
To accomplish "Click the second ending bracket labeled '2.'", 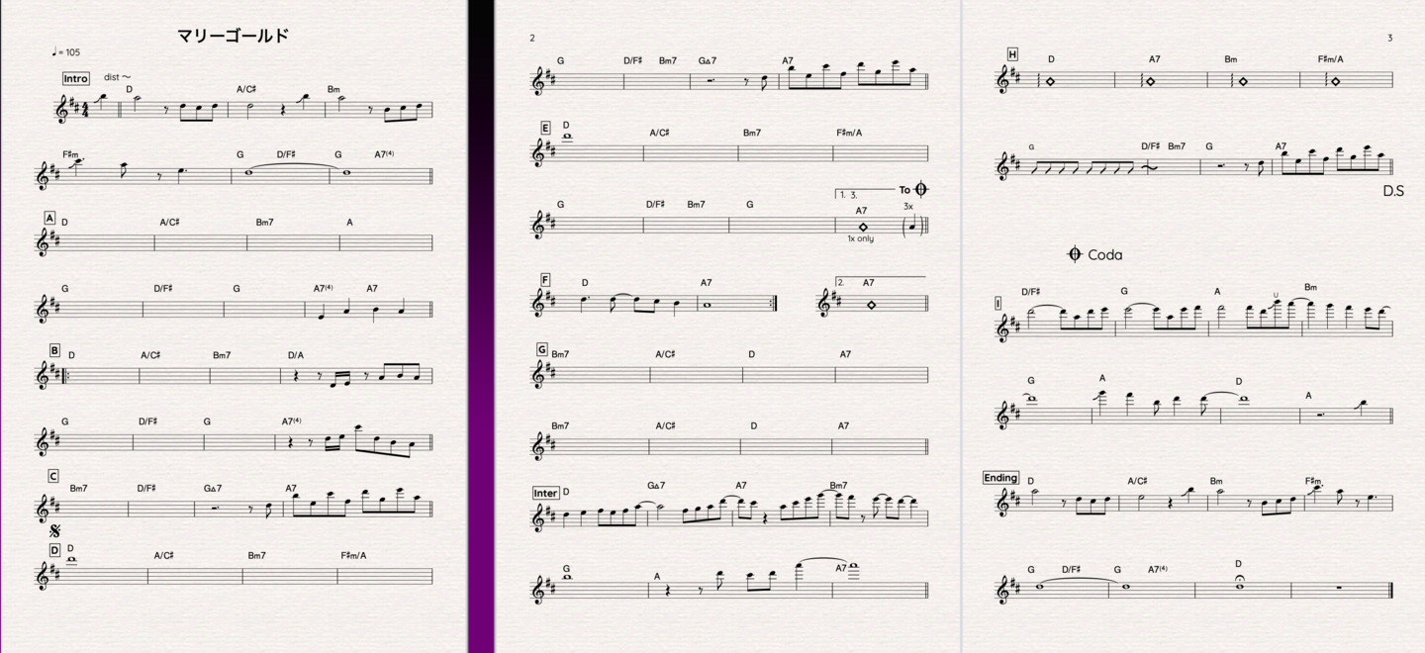I will coord(881,282).
